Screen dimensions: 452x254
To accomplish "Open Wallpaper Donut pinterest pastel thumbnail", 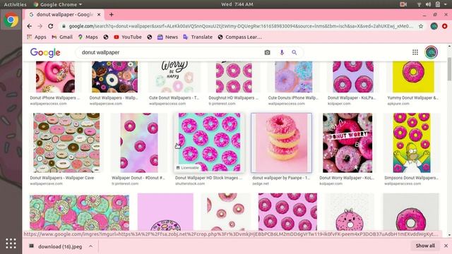I will point(139,143).
